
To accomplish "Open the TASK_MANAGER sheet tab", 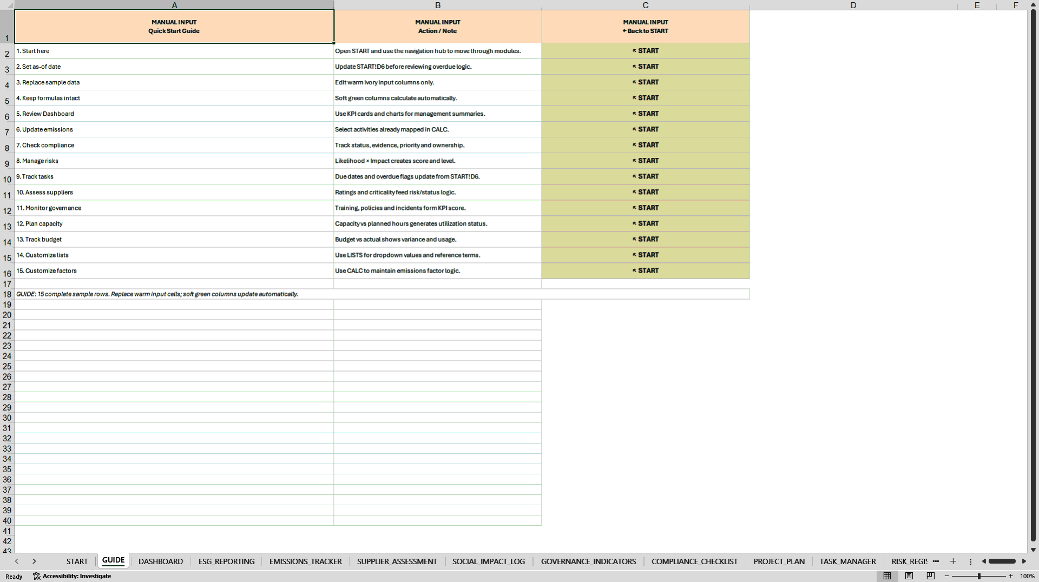I will point(847,561).
